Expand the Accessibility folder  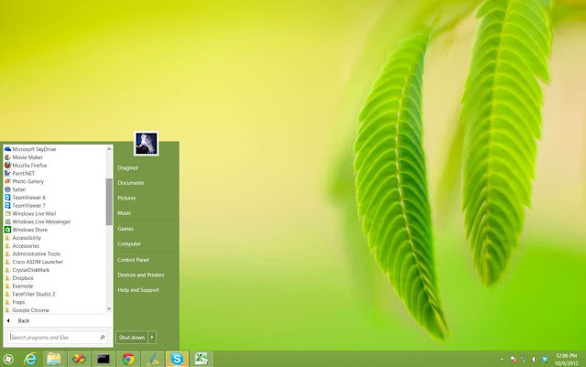tap(23, 238)
